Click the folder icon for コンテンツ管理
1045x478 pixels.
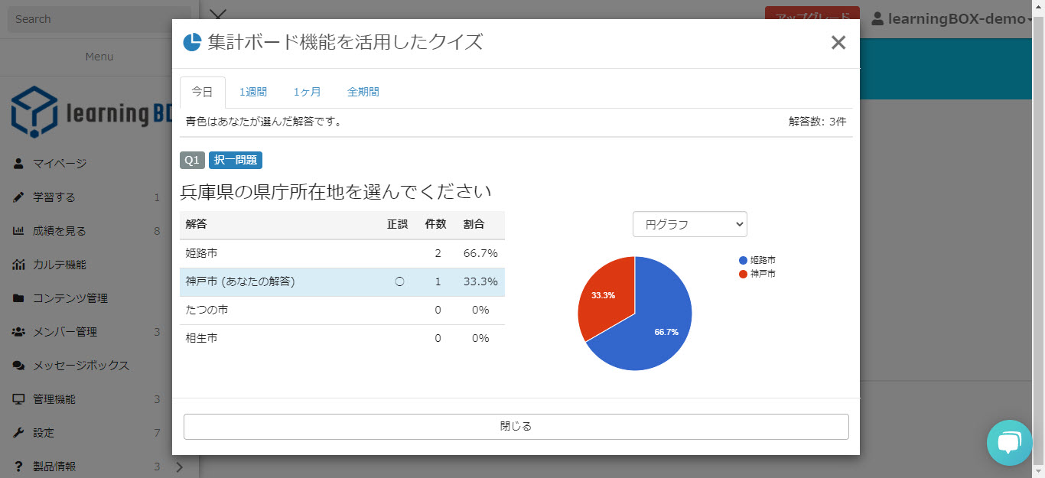click(18, 298)
